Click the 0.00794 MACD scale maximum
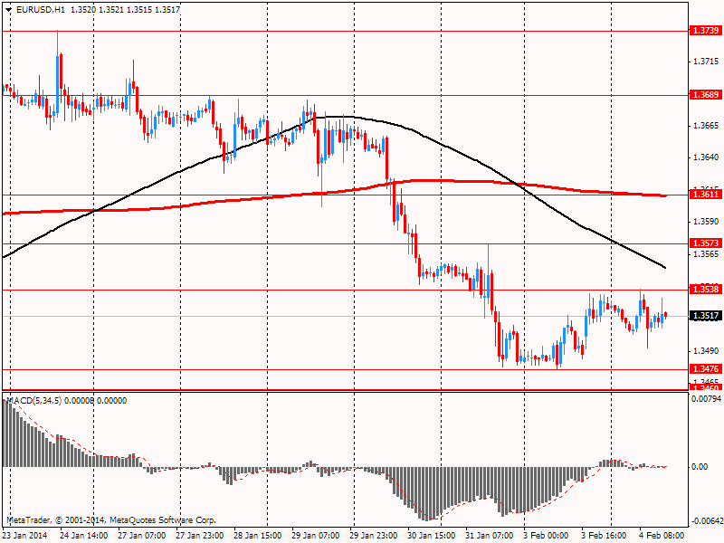This screenshot has height=543, width=724. coord(706,398)
